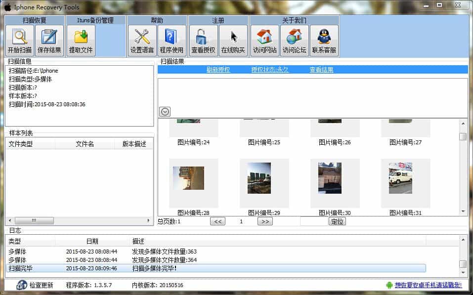Click the 联系客服 penguin icon
This screenshot has height=295, width=473.
tap(324, 41)
